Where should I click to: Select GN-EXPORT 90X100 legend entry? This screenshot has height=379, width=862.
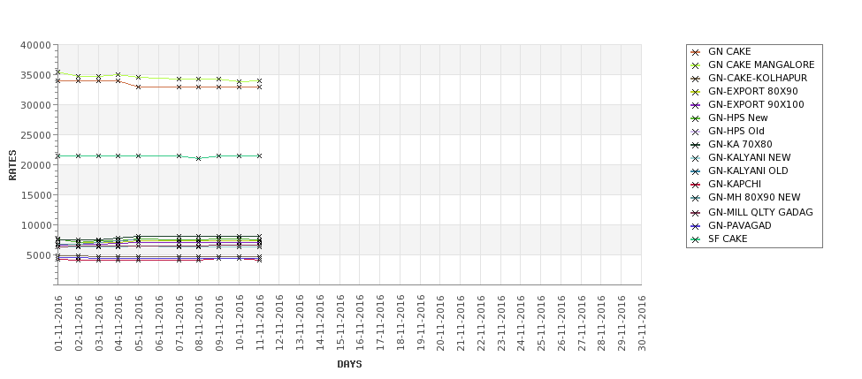click(756, 104)
